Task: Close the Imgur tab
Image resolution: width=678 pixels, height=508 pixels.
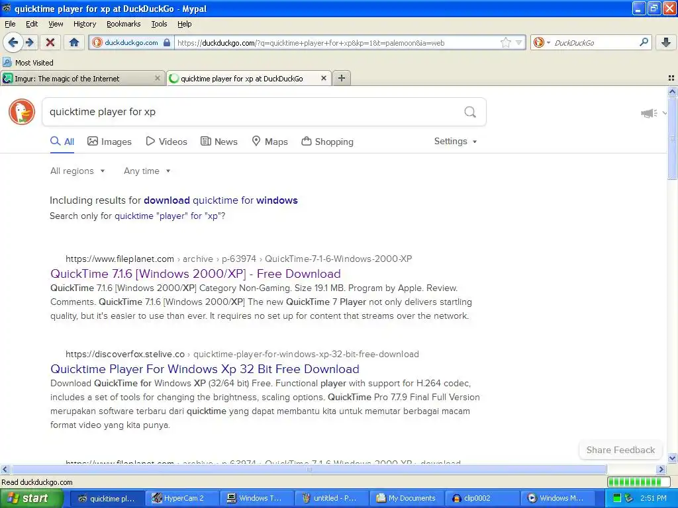Action: (x=158, y=78)
